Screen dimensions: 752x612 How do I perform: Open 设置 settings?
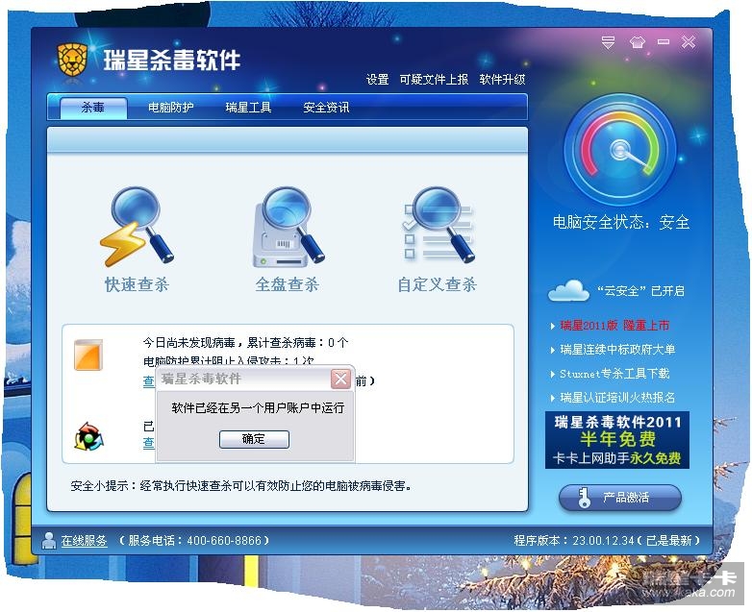[377, 80]
